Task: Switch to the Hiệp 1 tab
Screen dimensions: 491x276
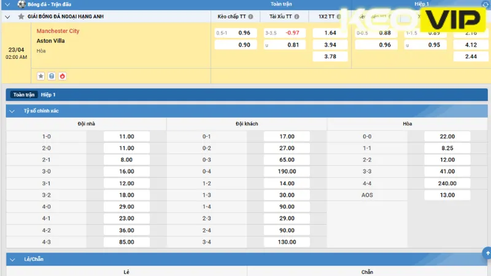Action: point(48,95)
